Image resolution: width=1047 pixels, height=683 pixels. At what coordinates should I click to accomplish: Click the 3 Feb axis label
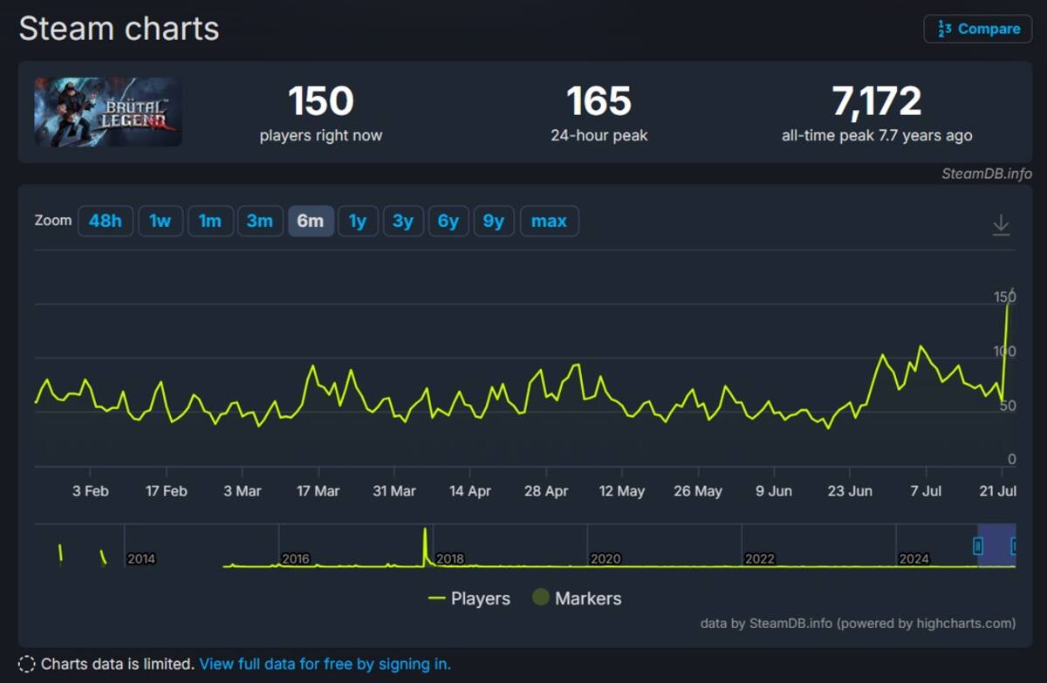tap(91, 491)
